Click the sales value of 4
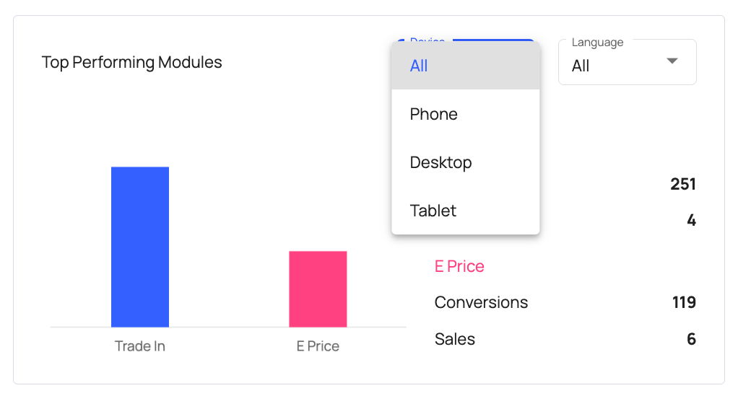The height and width of the screenshot is (401, 738). (691, 220)
